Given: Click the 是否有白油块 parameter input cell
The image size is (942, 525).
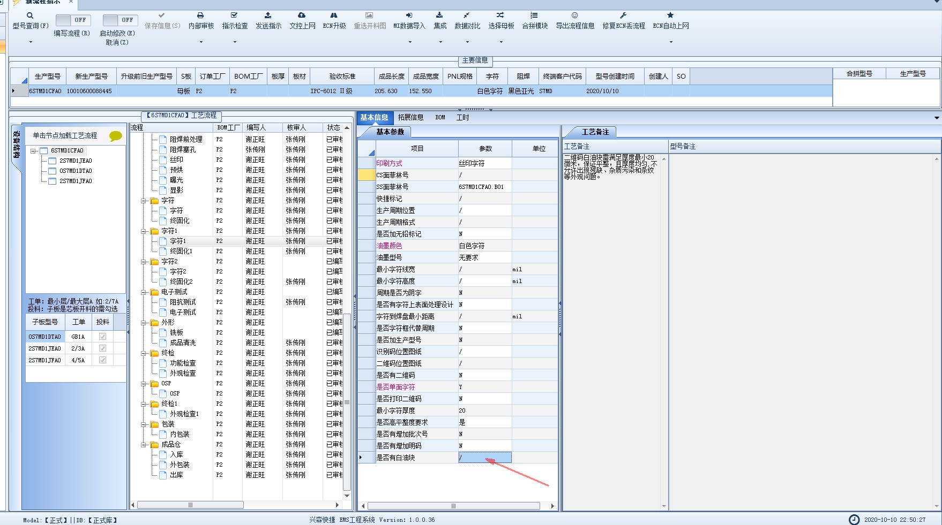Looking at the screenshot, I should 484,458.
